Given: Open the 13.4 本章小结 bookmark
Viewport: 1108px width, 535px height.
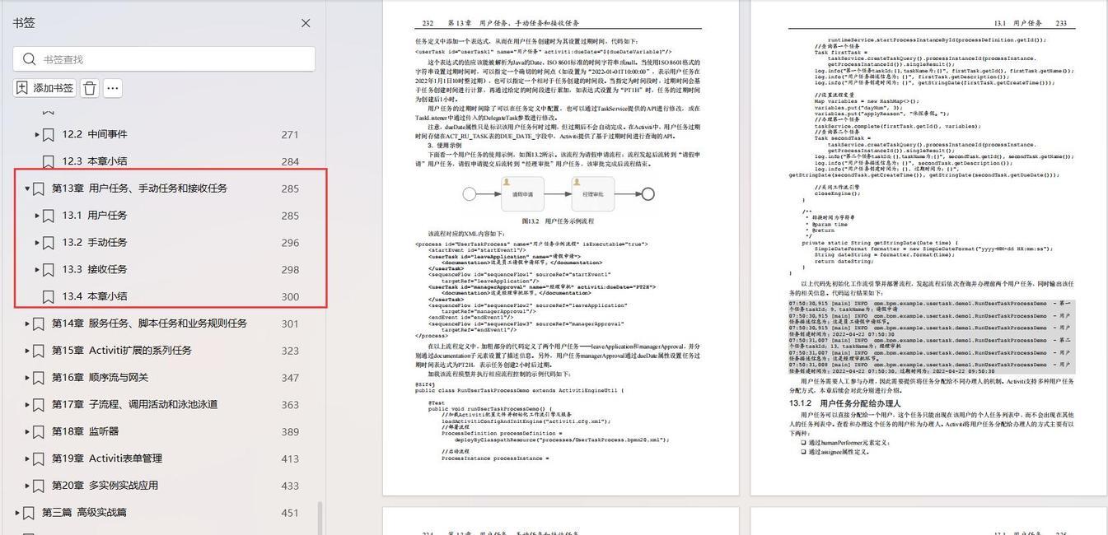Looking at the screenshot, I should point(95,296).
